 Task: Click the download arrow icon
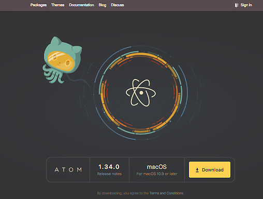click(x=197, y=170)
